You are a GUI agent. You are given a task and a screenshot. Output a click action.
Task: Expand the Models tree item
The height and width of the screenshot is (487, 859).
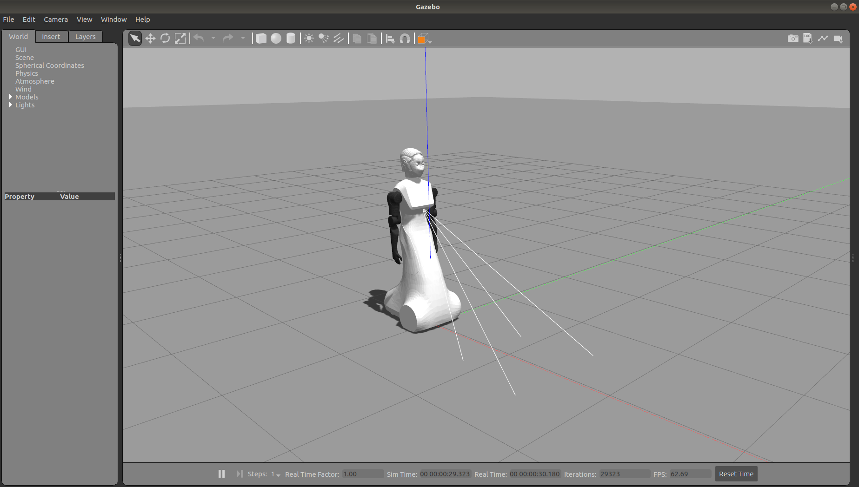click(x=11, y=97)
